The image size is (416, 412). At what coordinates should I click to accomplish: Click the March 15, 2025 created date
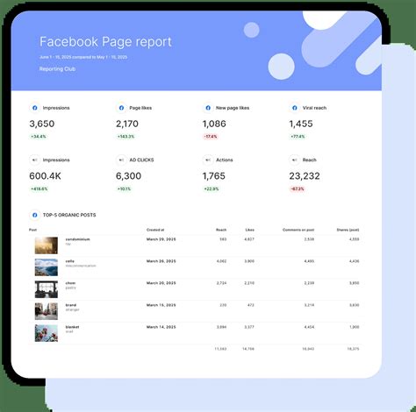[x=161, y=305]
